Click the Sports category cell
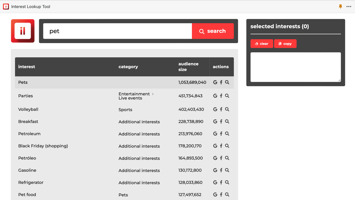 (125, 110)
